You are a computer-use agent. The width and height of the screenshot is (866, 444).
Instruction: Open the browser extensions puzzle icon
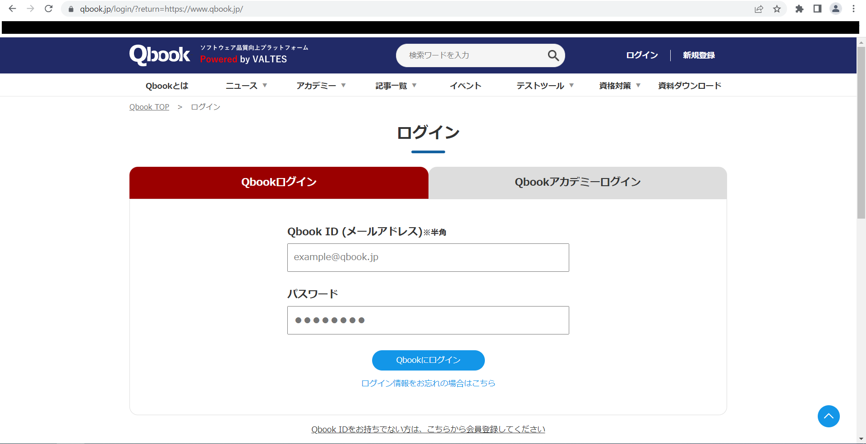pyautogui.click(x=799, y=9)
